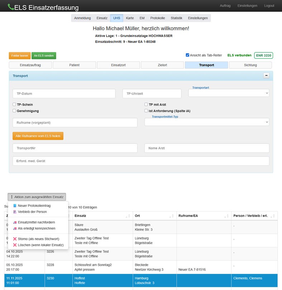
Task: Click the Verbleib der Person icon
Action: click(x=15, y=212)
